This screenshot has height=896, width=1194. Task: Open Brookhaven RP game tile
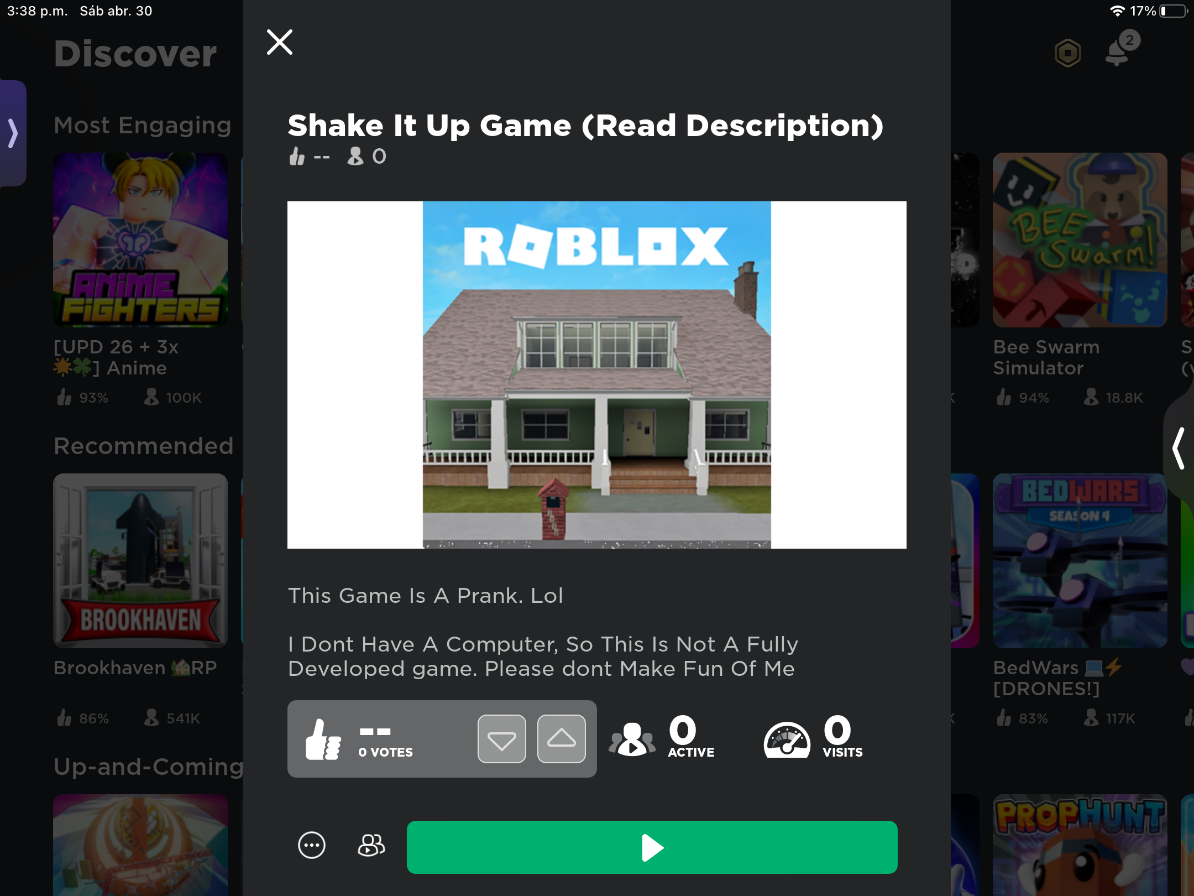pyautogui.click(x=140, y=561)
